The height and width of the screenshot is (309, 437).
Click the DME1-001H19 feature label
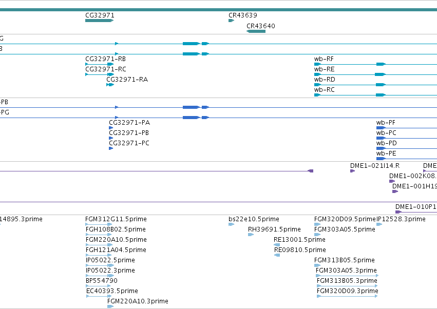point(415,186)
